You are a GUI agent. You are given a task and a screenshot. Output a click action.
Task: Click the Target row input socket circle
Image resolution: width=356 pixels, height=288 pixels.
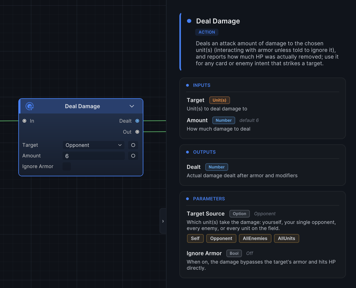133,145
